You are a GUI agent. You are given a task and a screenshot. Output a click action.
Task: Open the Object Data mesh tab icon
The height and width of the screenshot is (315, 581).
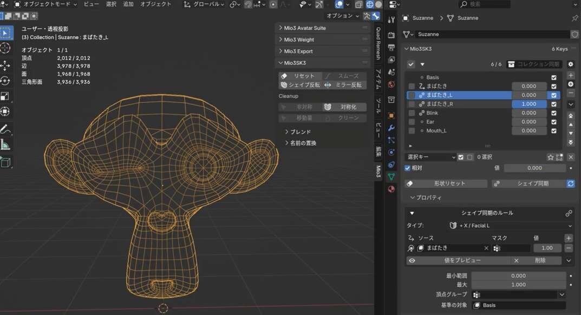[391, 177]
